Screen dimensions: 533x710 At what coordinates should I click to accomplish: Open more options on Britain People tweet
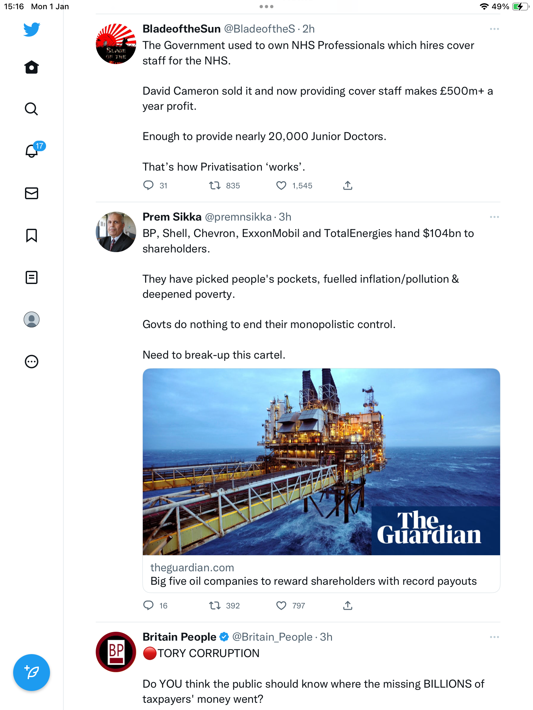pos(494,637)
